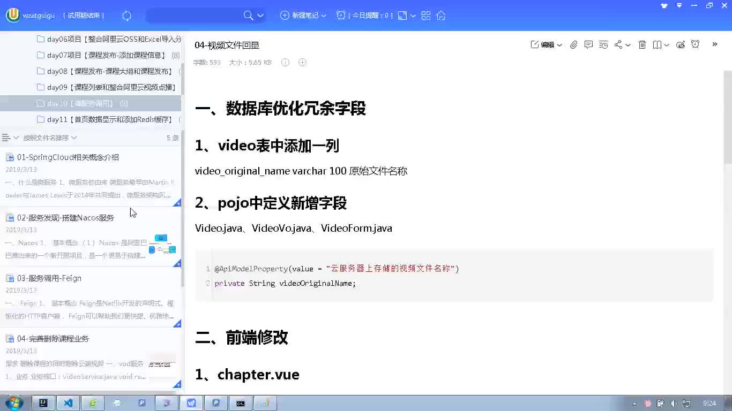Click the 04-完善删除课程业务 note thumbnail
The width and height of the screenshot is (732, 411).
point(162,364)
